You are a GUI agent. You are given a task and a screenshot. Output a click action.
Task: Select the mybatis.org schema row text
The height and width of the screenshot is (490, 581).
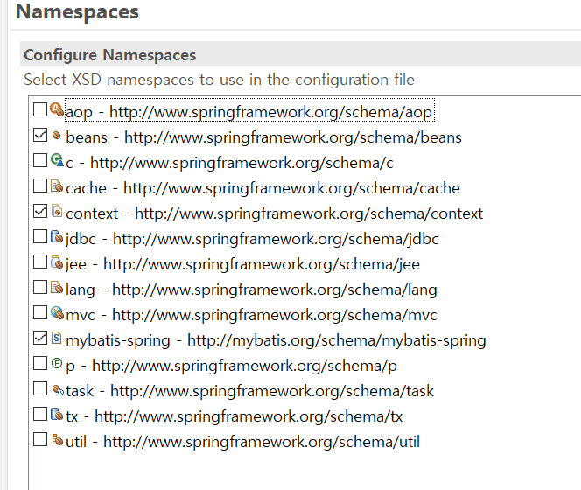click(x=276, y=340)
